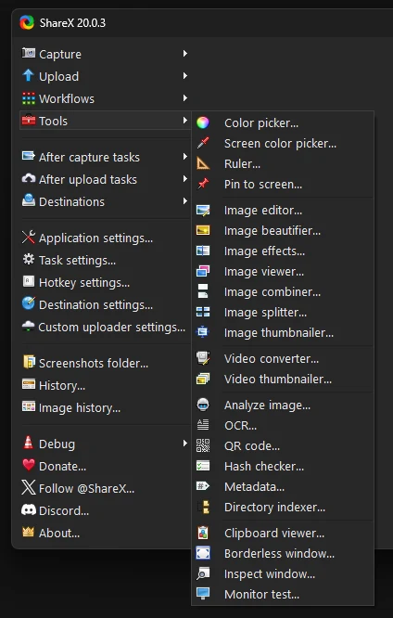Expand the Capture submenu arrow
393x618 pixels.
coord(184,53)
